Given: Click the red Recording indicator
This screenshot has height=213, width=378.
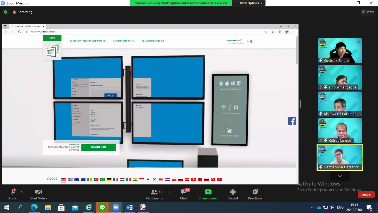Looking at the screenshot, I should [23, 12].
